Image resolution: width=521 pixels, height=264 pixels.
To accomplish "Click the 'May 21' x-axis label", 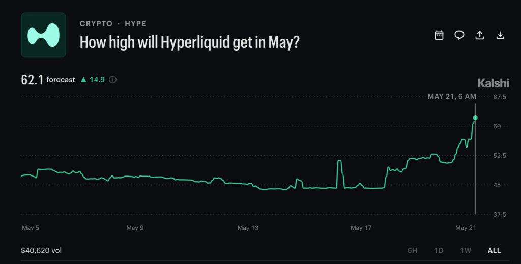I will [x=466, y=228].
